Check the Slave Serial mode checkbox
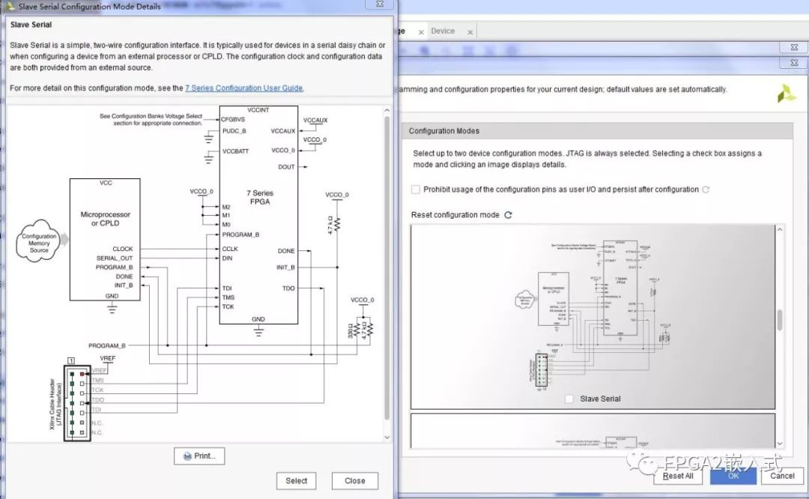Image resolution: width=809 pixels, height=499 pixels. (569, 399)
